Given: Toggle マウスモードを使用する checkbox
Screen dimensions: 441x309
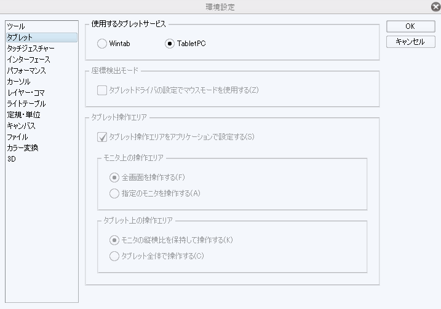Looking at the screenshot, I should tap(102, 90).
